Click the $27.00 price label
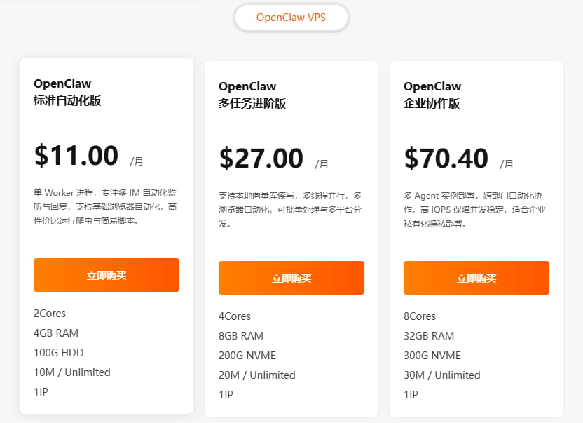The width and height of the screenshot is (583, 423). [x=262, y=159]
